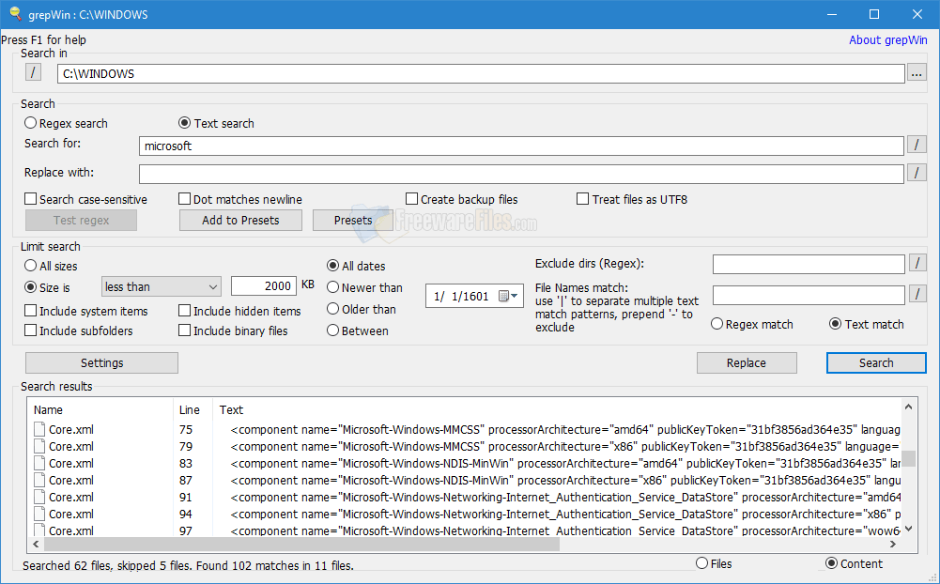The width and height of the screenshot is (940, 584).
Task: Open the Settings dialog
Action: click(x=101, y=362)
